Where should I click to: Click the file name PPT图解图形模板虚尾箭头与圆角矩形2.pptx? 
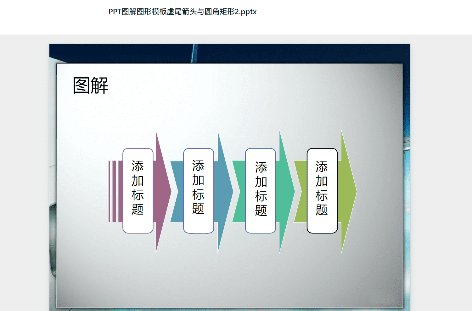pos(183,12)
